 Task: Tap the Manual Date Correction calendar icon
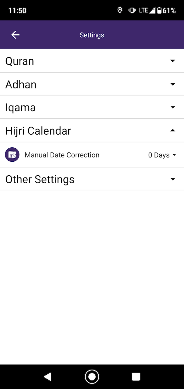point(12,155)
